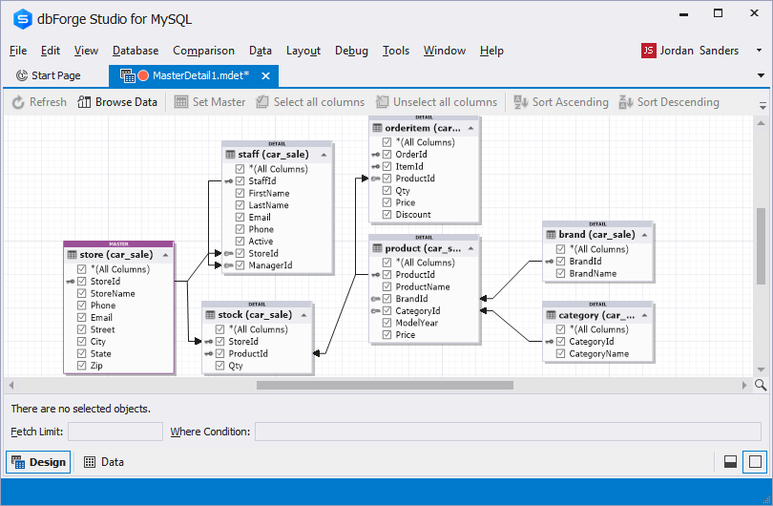Open the Layout menu

pyautogui.click(x=303, y=51)
